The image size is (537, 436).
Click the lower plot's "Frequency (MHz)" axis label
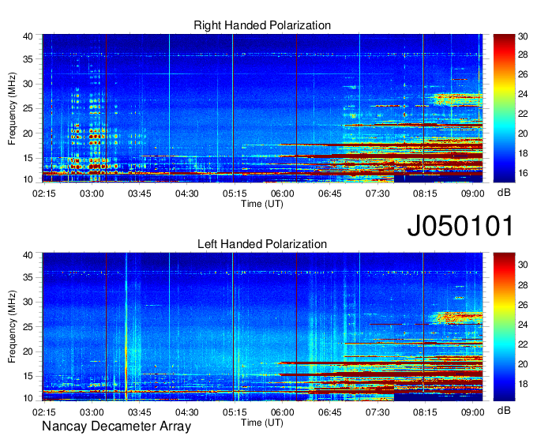12,327
